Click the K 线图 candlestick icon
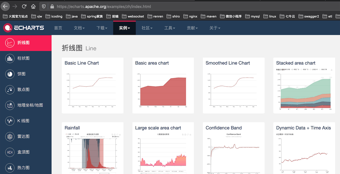Image resolution: width=340 pixels, height=174 pixels. click(10, 121)
